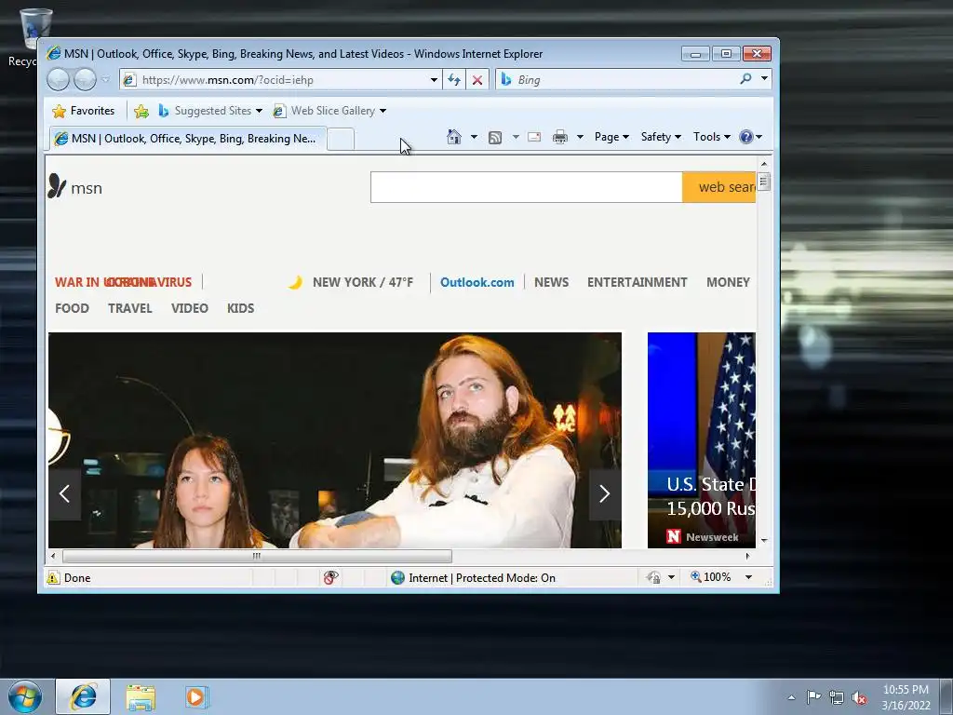Open the Windows Start orb
Image resolution: width=953 pixels, height=715 pixels.
tap(25, 696)
